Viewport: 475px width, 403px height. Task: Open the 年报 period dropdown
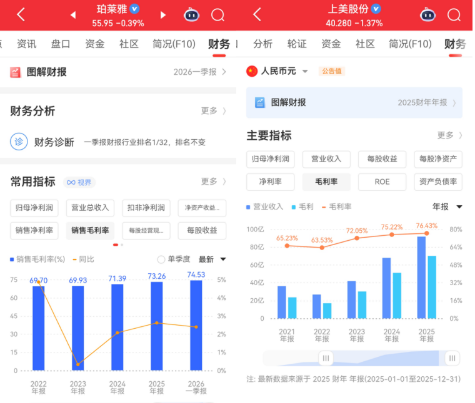[447, 206]
